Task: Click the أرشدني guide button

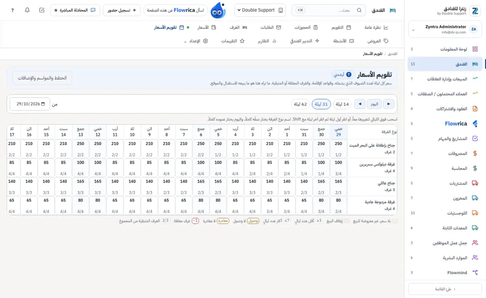Action: (343, 74)
